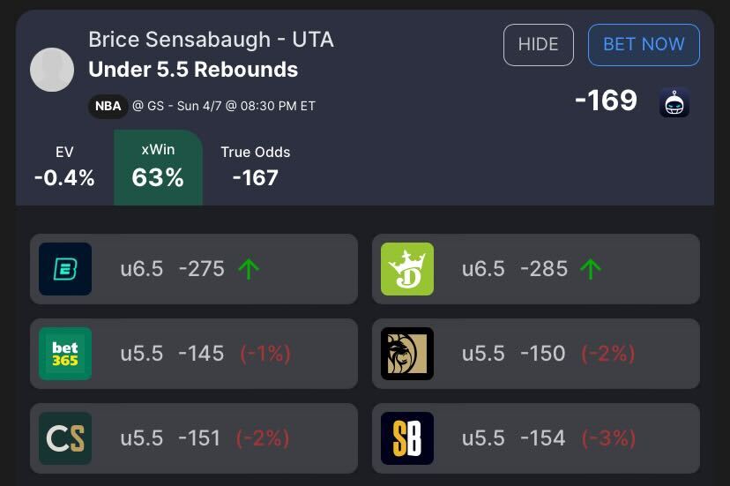Click the green up arrow beside -285

point(591,269)
